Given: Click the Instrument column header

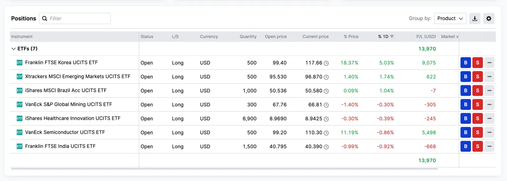Looking at the screenshot, I should tap(22, 36).
